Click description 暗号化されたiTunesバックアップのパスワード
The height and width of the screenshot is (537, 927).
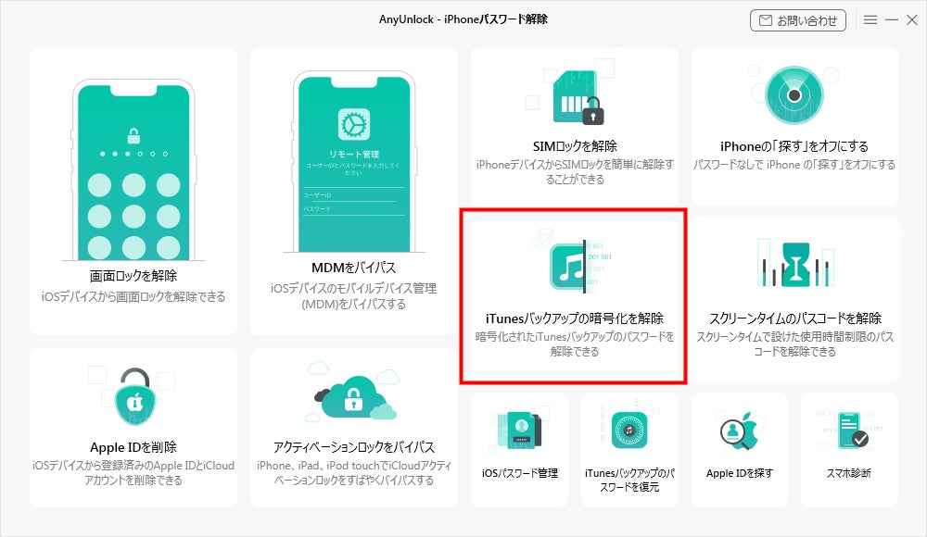point(575,343)
